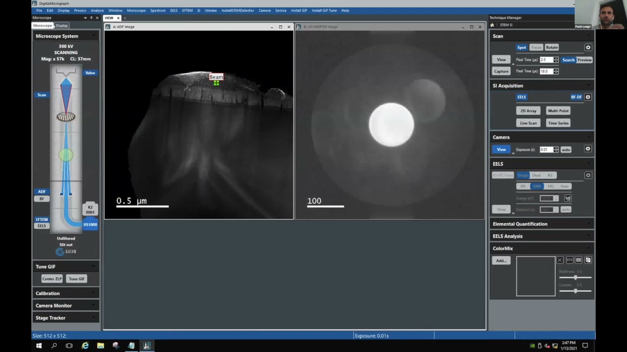The height and width of the screenshot is (352, 627).
Task: Expand the EELS Analysis section
Action: point(542,236)
